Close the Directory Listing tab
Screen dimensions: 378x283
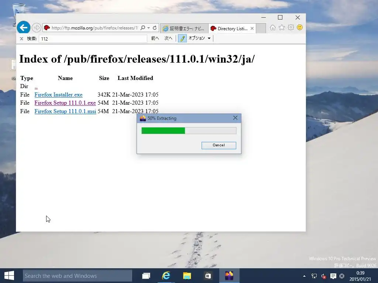pos(252,28)
